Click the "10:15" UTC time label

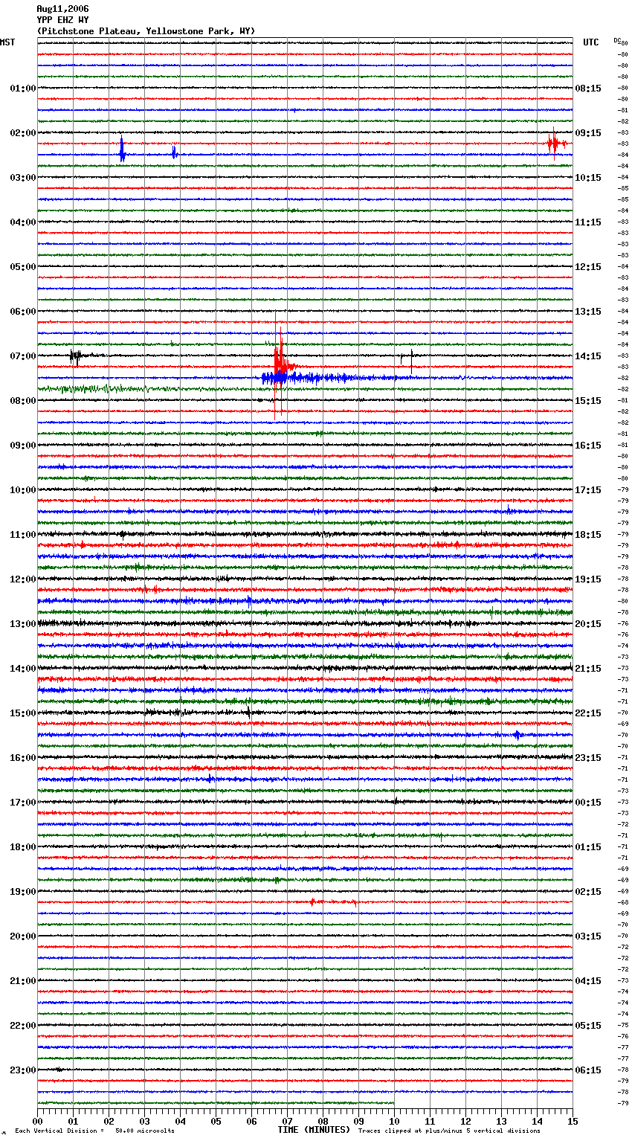pyautogui.click(x=588, y=178)
